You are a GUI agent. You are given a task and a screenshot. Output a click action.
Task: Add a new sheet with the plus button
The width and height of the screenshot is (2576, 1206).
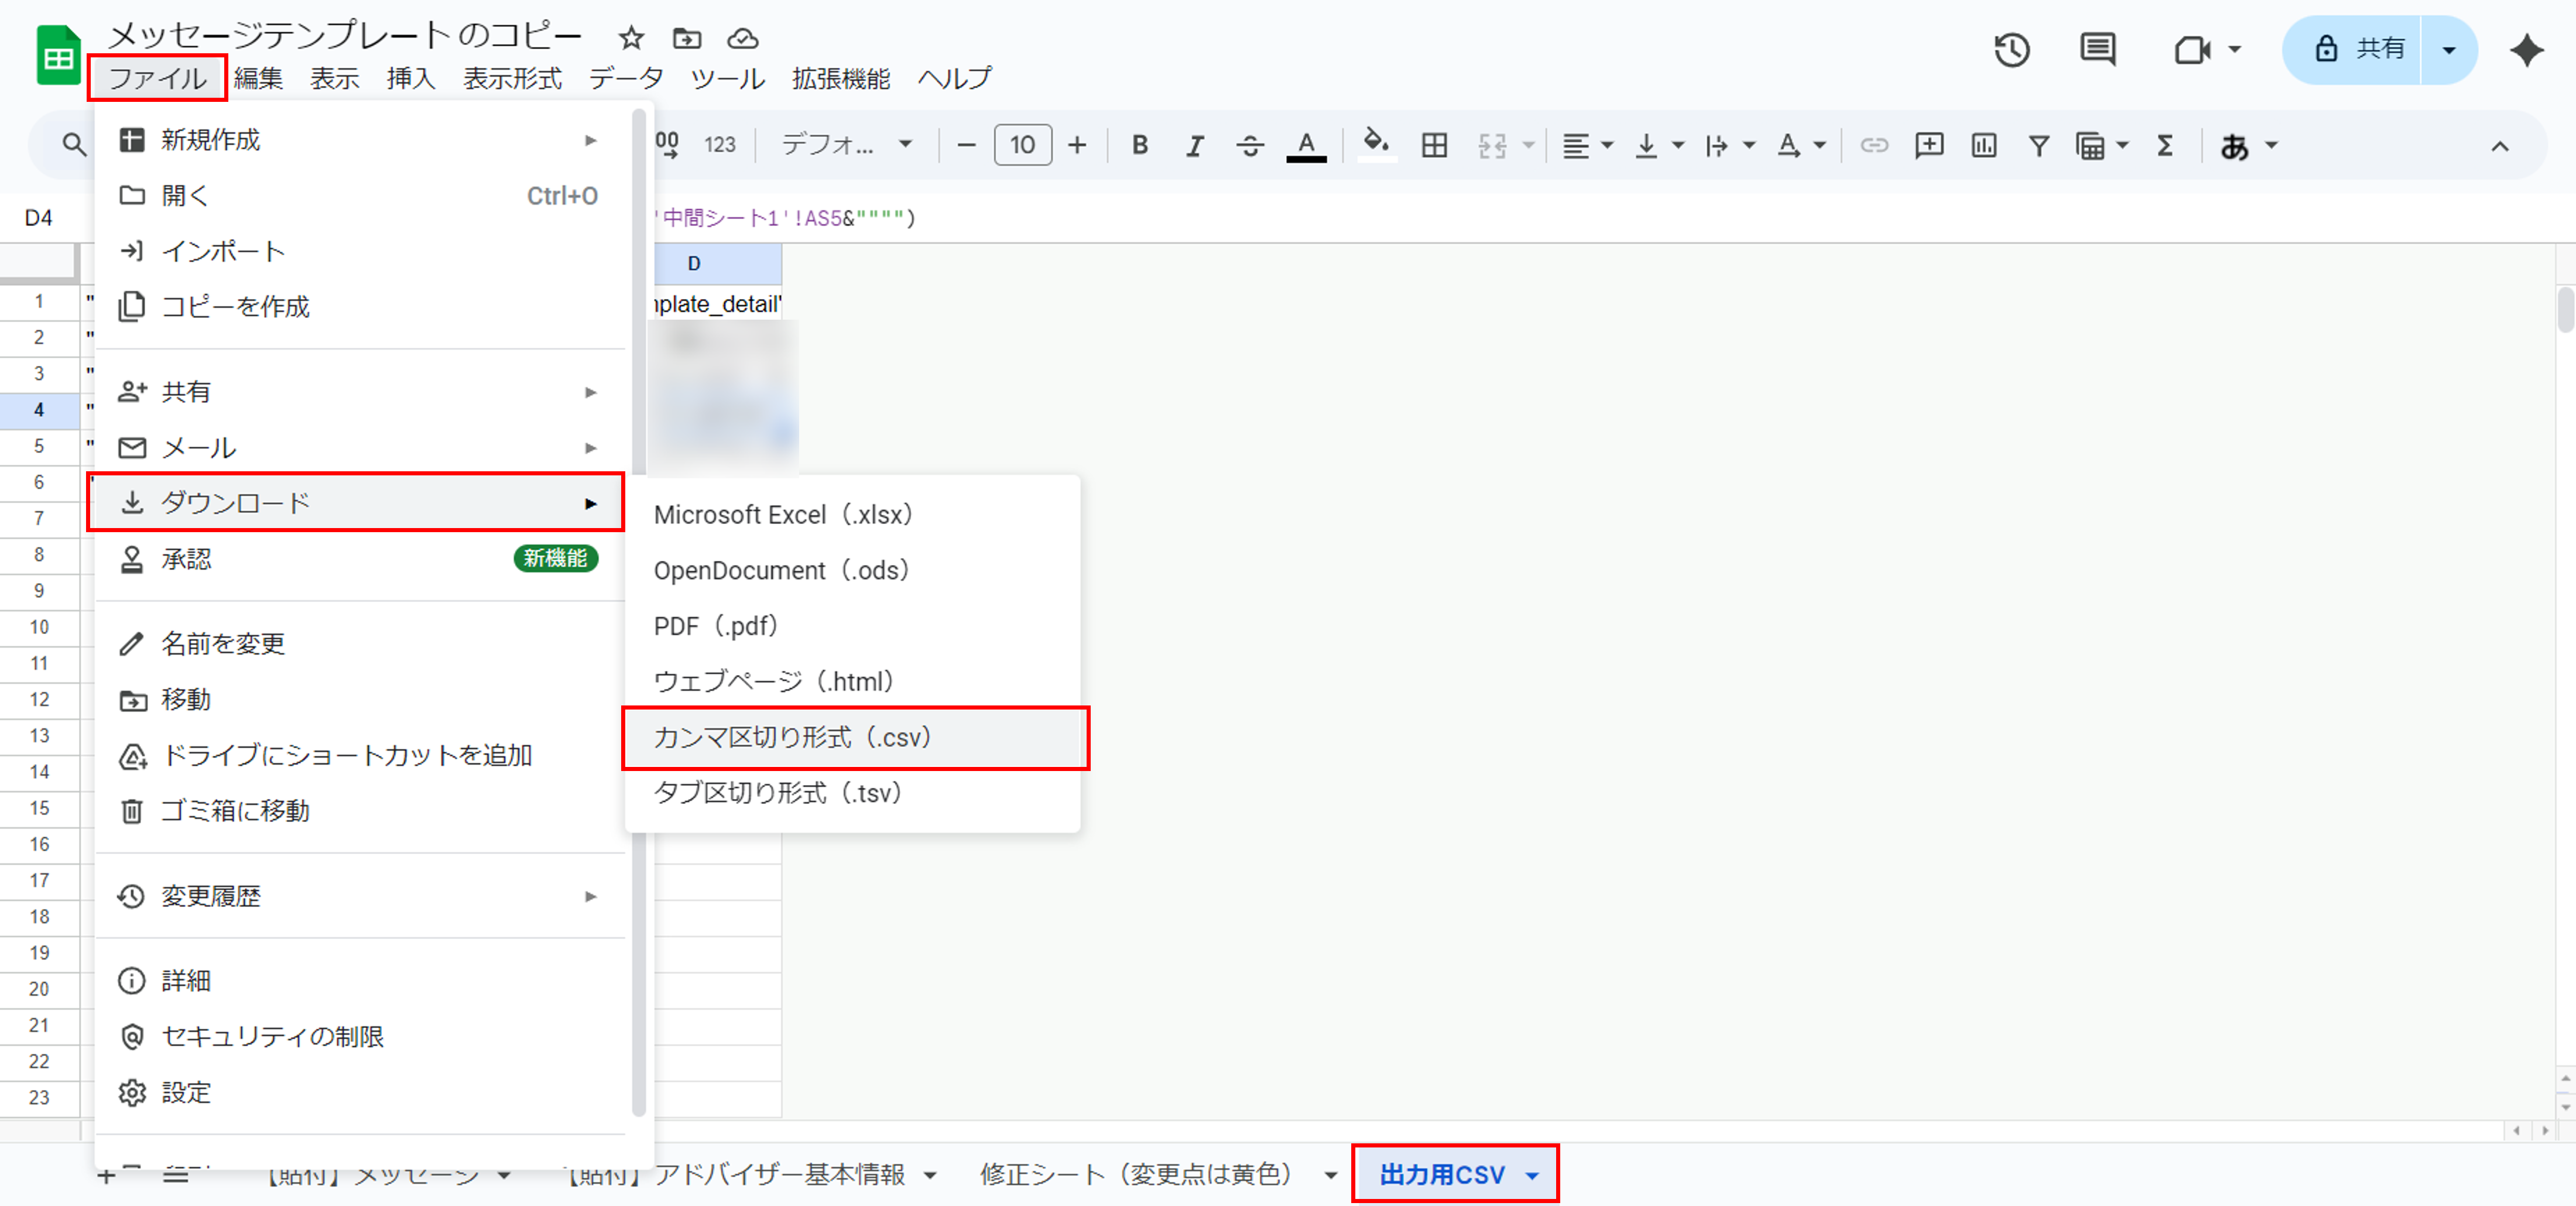[107, 1175]
